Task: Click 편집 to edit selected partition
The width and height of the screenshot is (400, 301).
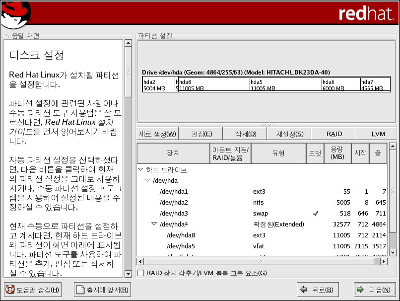Action: (x=201, y=134)
